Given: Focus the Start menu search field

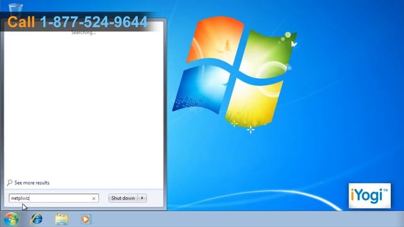Looking at the screenshot, I should (54, 198).
